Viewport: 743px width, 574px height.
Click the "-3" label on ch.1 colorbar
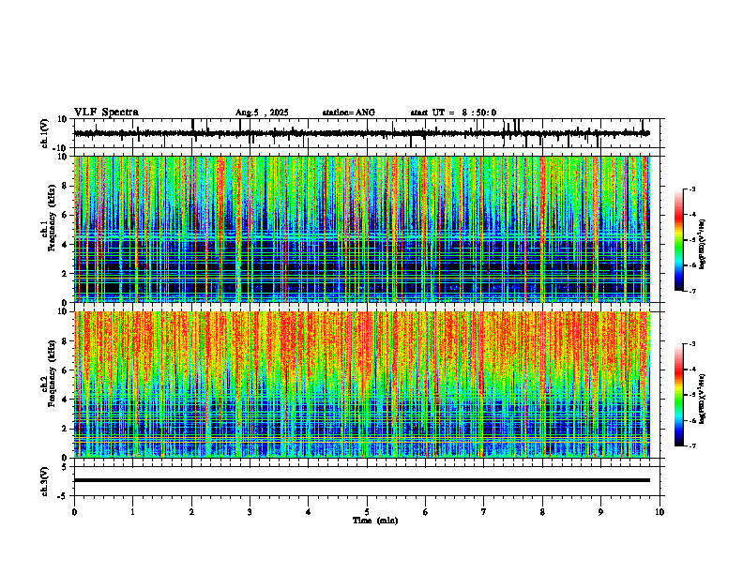(692, 189)
